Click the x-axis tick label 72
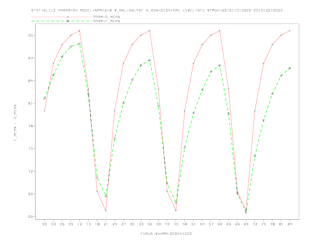The height and width of the screenshot is (244, 316). (x=255, y=224)
